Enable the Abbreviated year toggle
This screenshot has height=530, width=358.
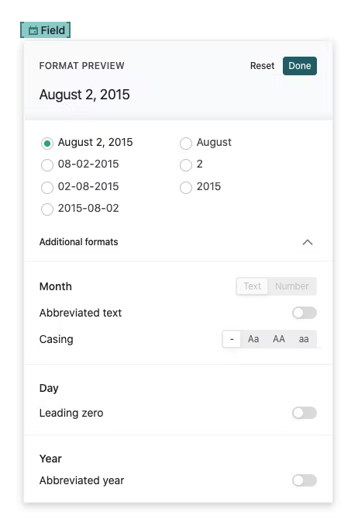(305, 480)
